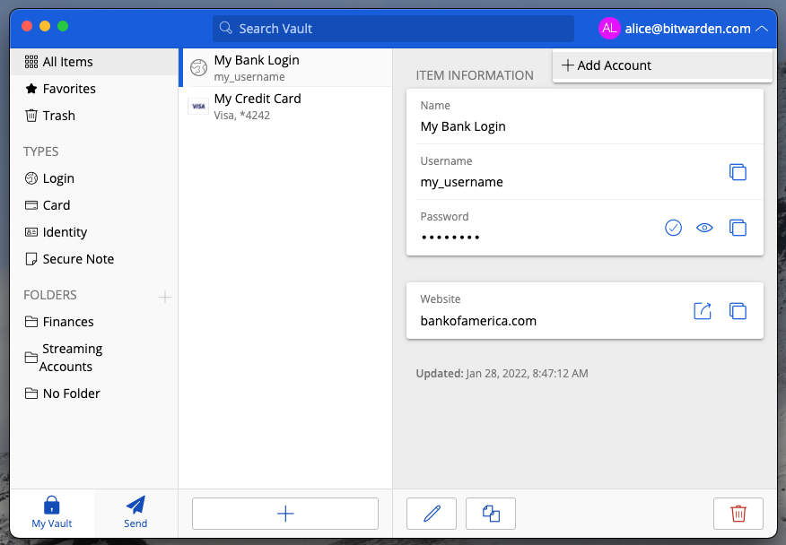Clone the current item
Viewport: 786px width, 545px height.
click(491, 514)
